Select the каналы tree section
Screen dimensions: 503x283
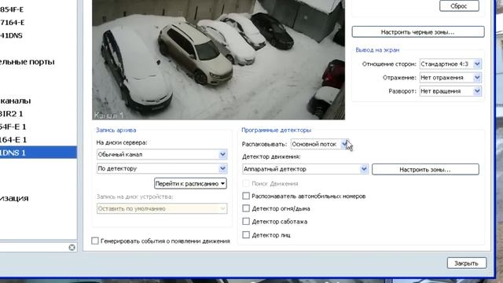coord(16,101)
